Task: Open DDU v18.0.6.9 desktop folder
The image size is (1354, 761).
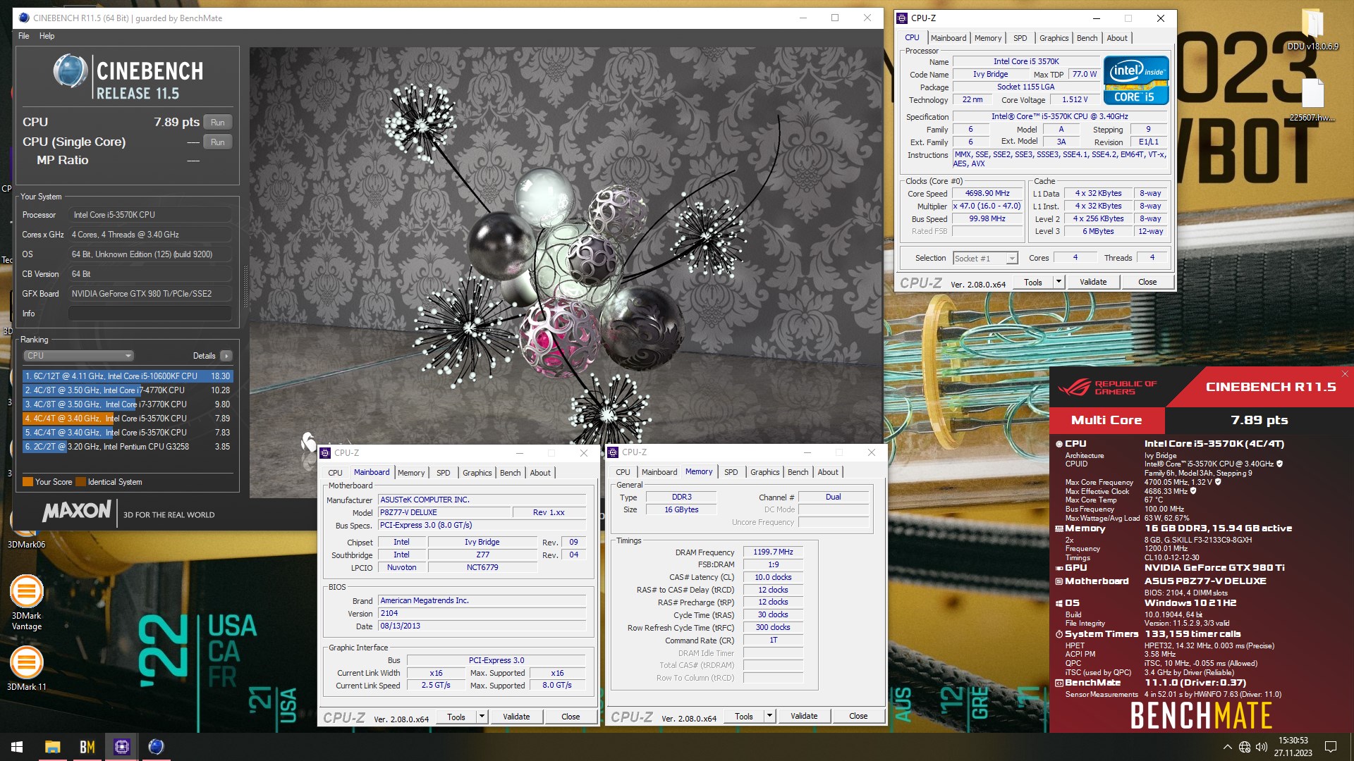Action: (1312, 30)
